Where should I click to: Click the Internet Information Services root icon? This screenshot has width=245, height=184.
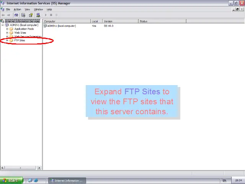click(2, 21)
